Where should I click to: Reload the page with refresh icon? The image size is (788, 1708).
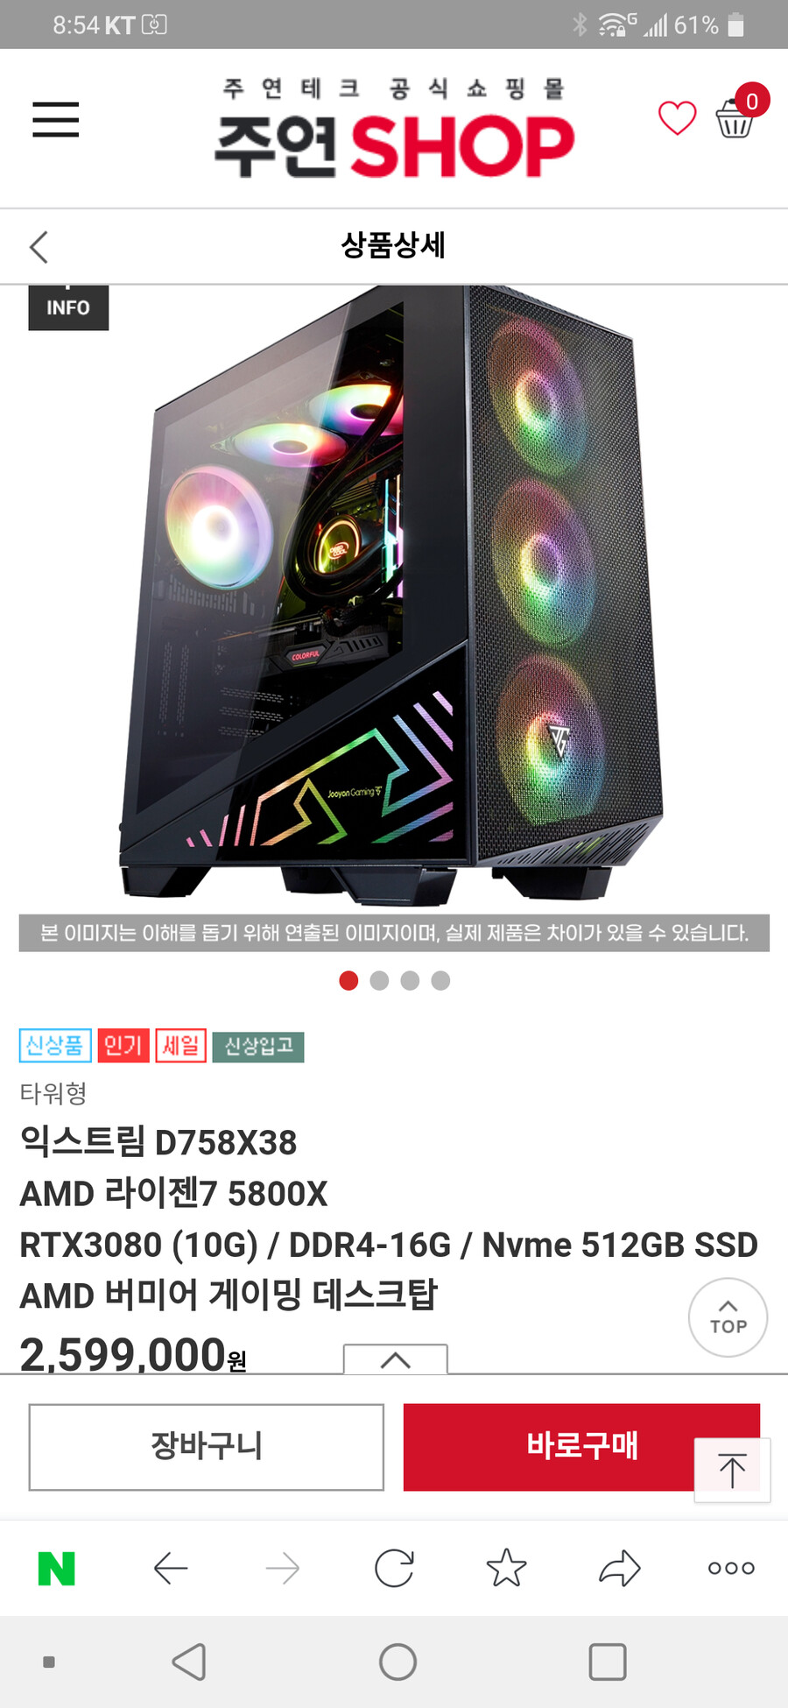click(x=394, y=1568)
